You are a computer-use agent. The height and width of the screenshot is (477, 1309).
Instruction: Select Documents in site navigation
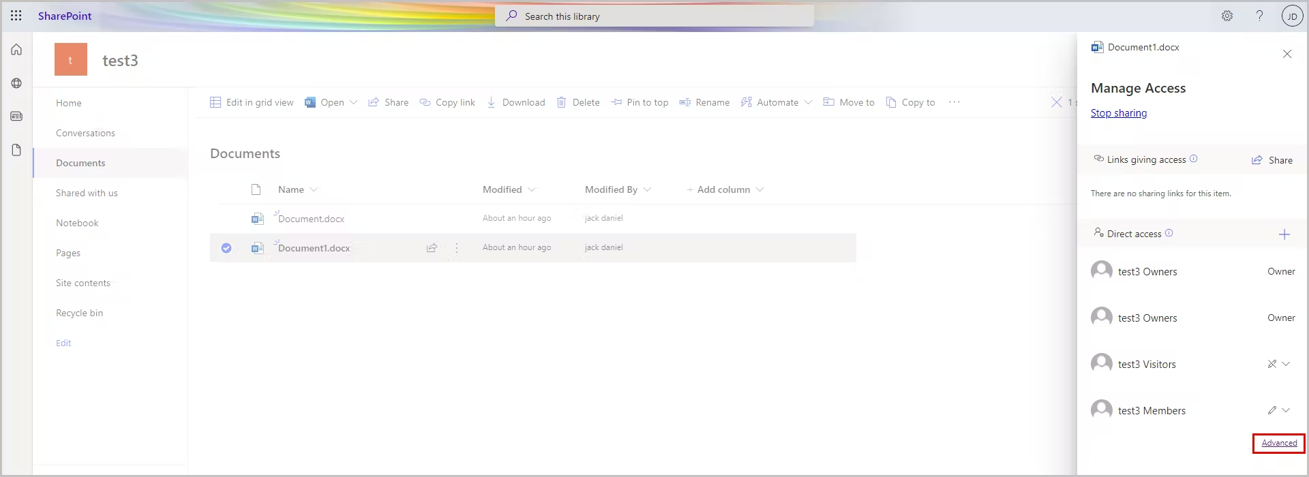pyautogui.click(x=80, y=163)
